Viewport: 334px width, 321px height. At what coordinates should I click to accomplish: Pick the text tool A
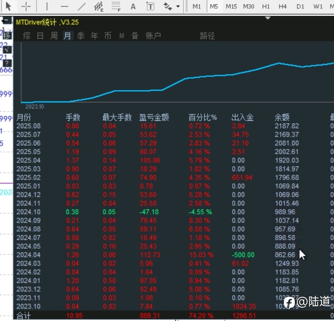pyautogui.click(x=133, y=6)
